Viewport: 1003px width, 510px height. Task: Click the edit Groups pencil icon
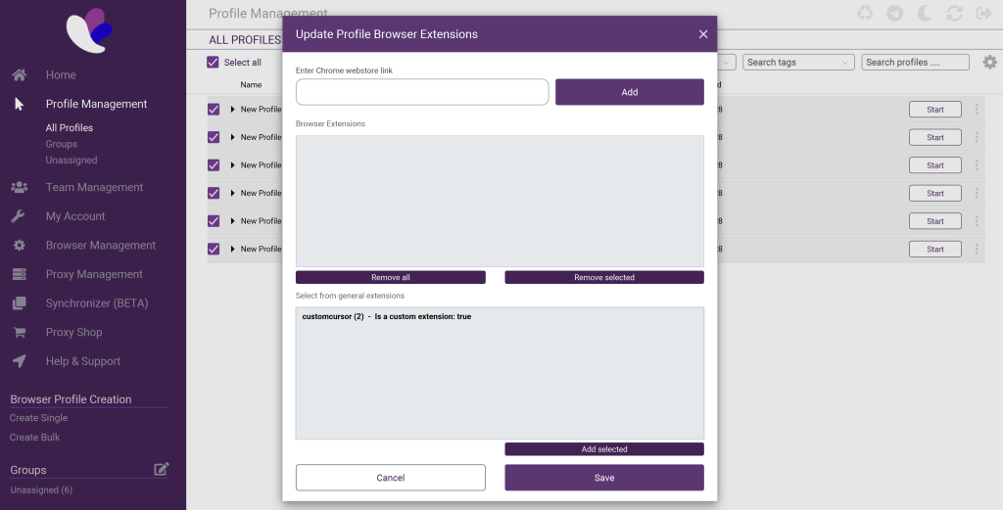(162, 470)
